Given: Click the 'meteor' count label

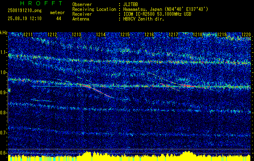Looking at the screenshot, I should pos(57,12).
